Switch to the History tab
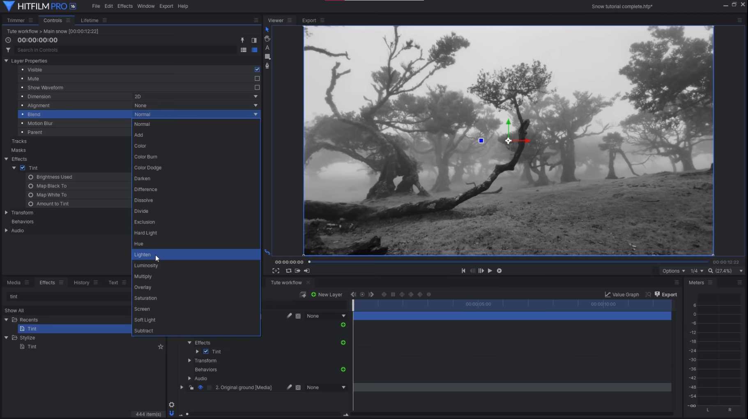The height and width of the screenshot is (419, 748). (x=81, y=283)
